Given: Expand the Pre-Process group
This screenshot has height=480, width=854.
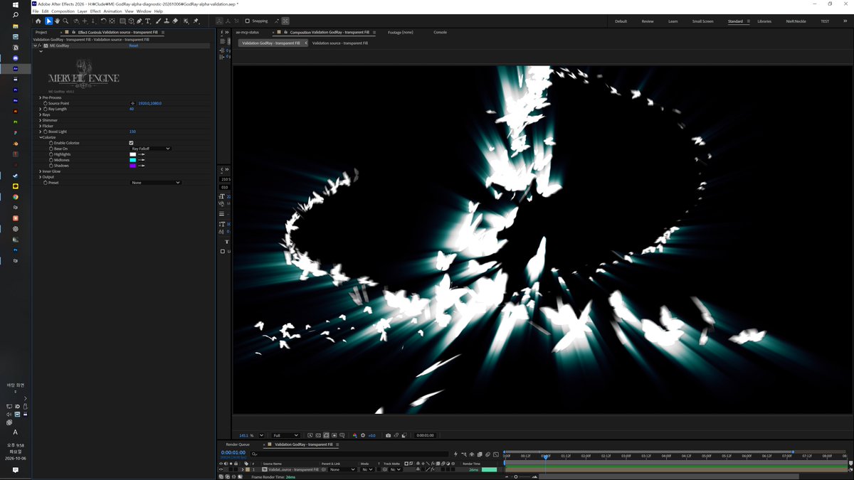Looking at the screenshot, I should coord(40,97).
